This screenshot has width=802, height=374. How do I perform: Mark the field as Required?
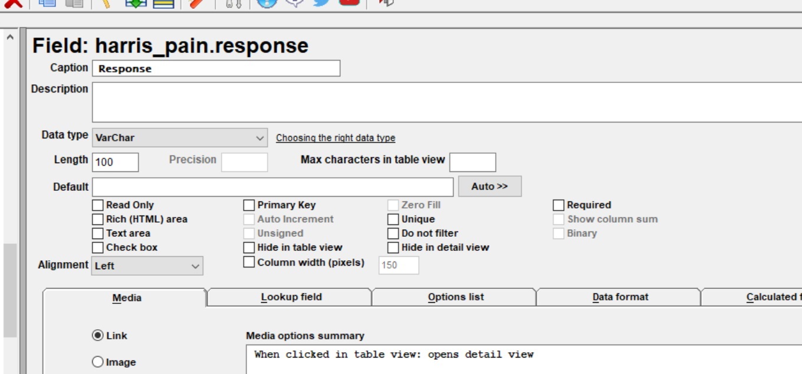[x=558, y=205]
